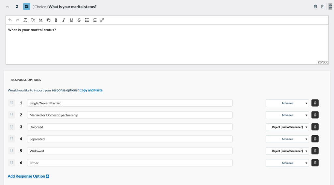The height and width of the screenshot is (185, 334).
Task: Open Advance dropdown for Separated option
Action: [x=287, y=139]
